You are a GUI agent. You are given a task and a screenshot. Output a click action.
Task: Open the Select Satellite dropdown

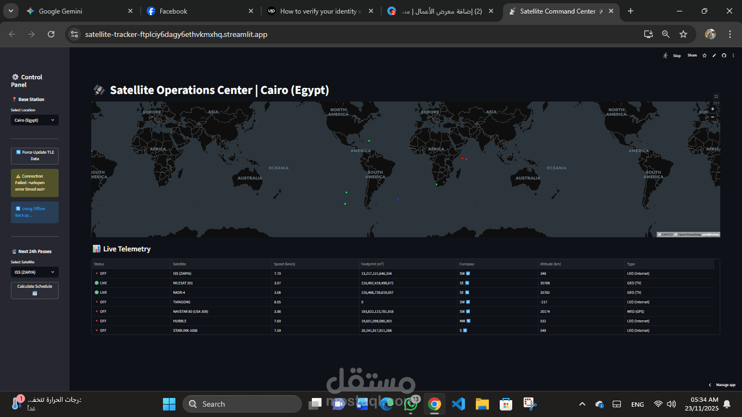tap(35, 272)
